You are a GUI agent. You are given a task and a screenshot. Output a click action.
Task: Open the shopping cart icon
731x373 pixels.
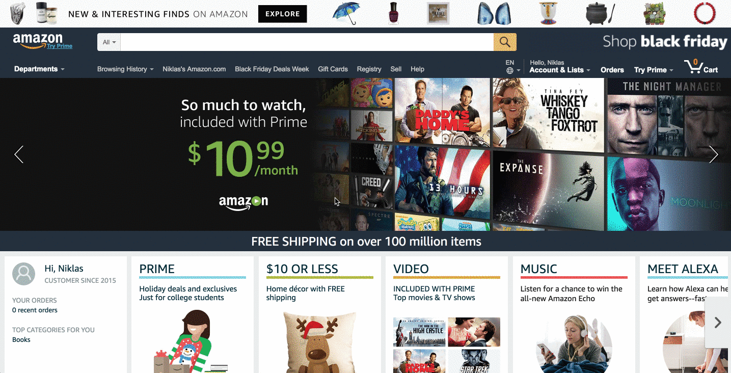701,67
